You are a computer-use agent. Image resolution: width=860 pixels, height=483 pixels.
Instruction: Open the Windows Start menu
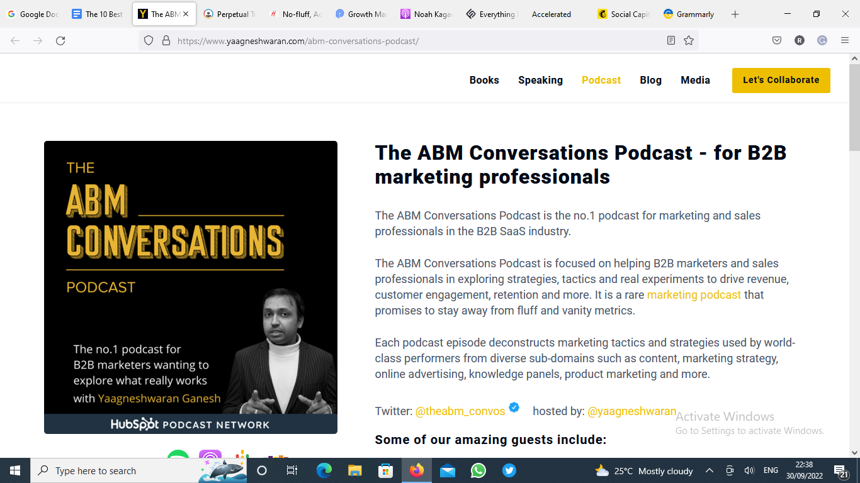point(15,470)
